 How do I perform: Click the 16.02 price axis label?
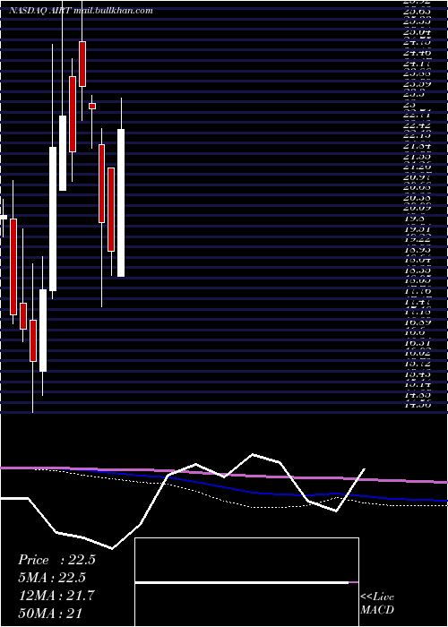418,352
